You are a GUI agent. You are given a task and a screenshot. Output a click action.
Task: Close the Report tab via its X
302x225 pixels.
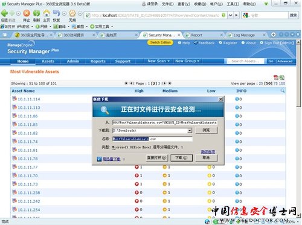pos(221,35)
